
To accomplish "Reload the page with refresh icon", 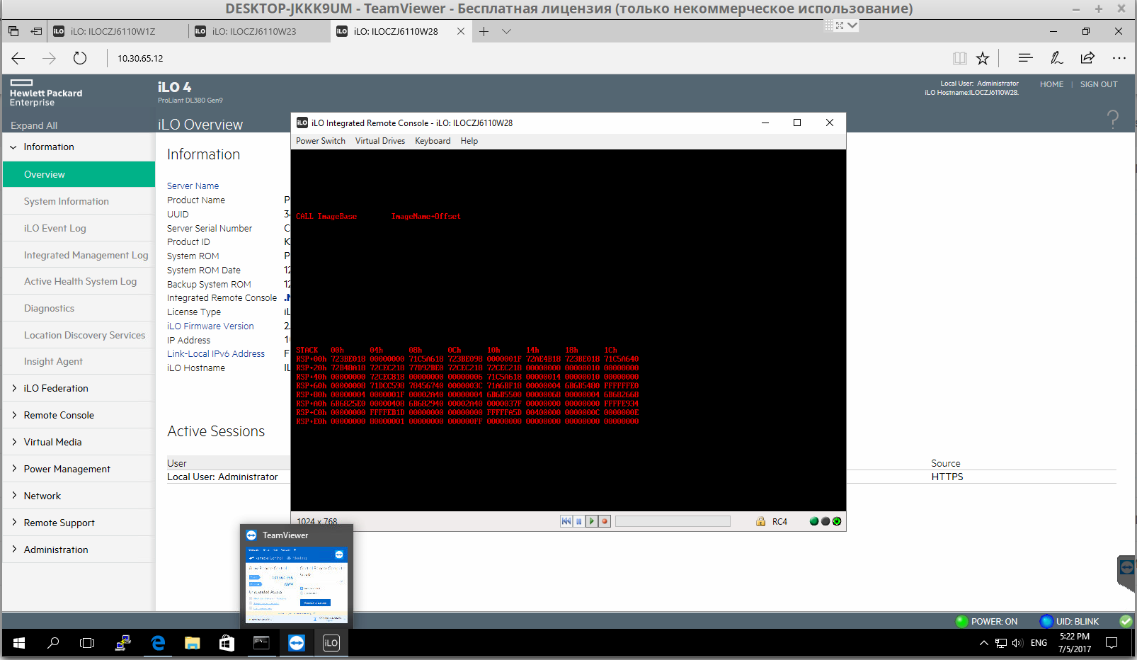I will [80, 58].
